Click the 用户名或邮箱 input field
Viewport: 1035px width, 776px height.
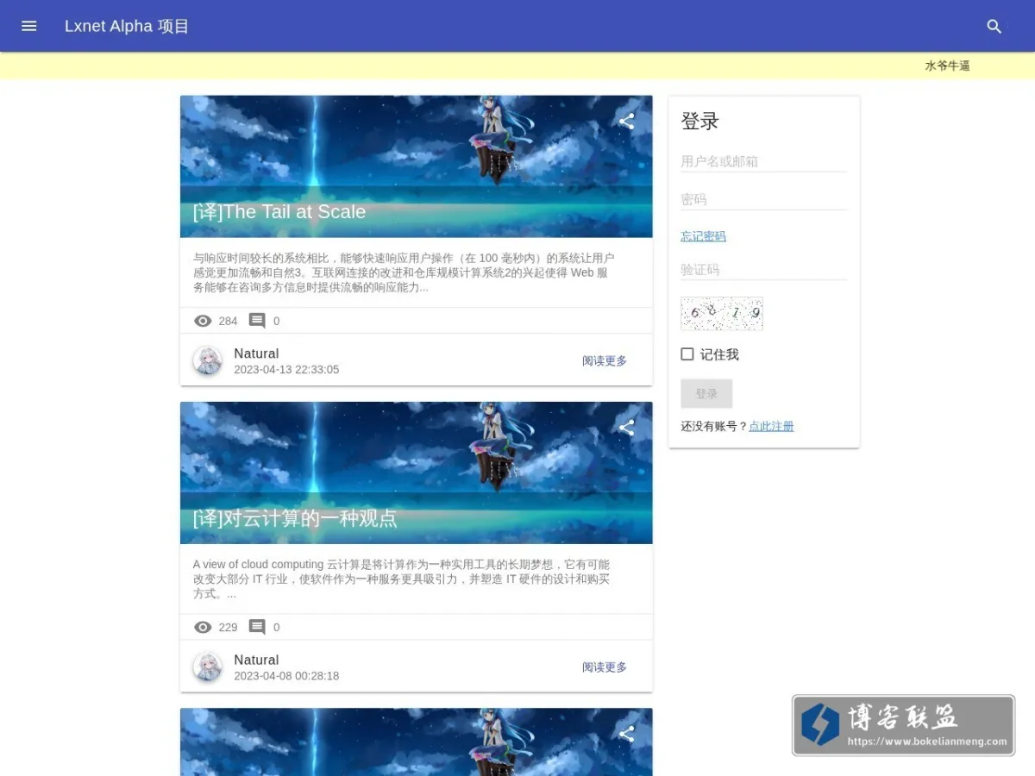(763, 161)
